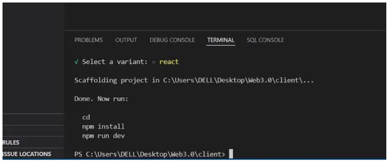Expand the collapsed sidebar section above RULES
Viewport: 388px width, 162px height.
pyautogui.click(x=33, y=131)
